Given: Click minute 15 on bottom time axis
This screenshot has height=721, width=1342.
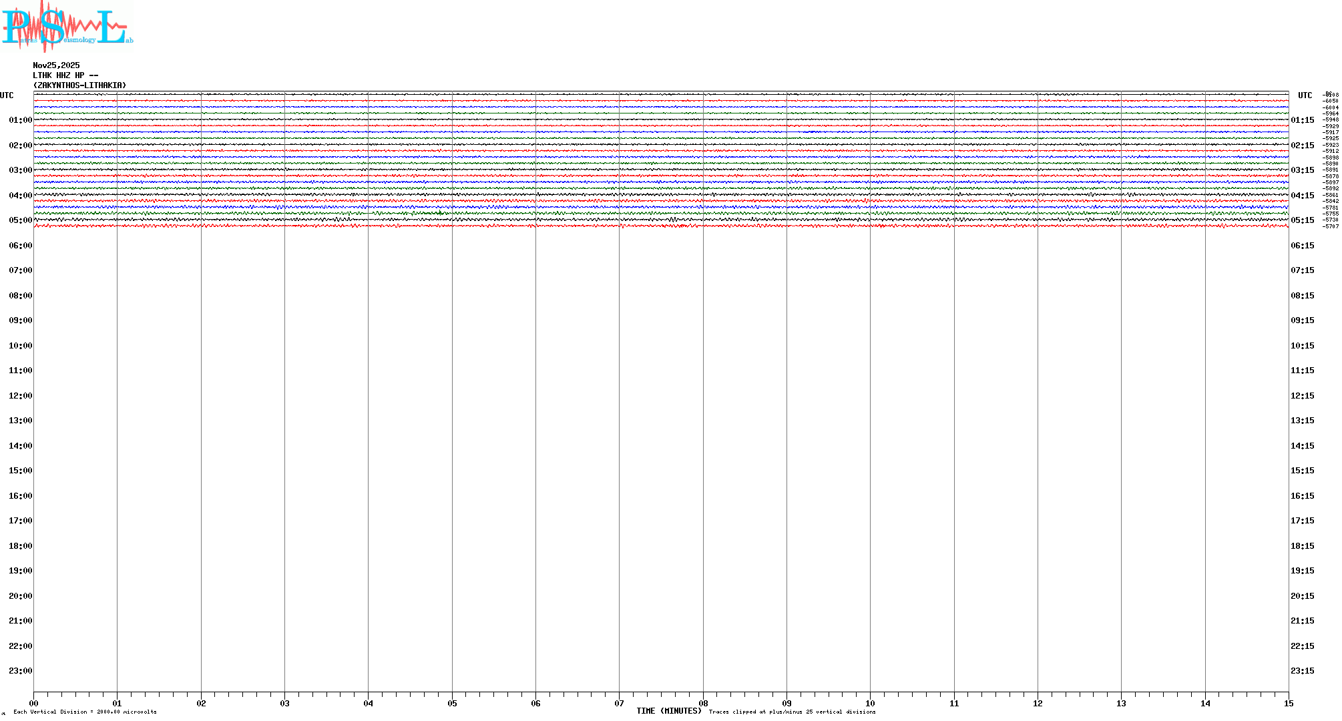Looking at the screenshot, I should click(1288, 703).
